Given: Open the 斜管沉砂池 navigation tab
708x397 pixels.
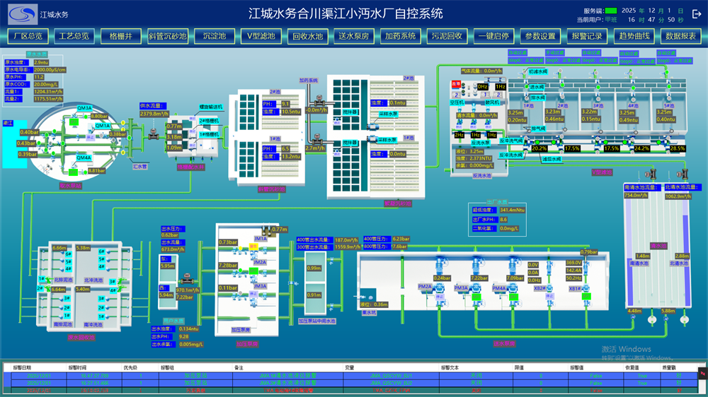Looking at the screenshot, I should coord(168,36).
